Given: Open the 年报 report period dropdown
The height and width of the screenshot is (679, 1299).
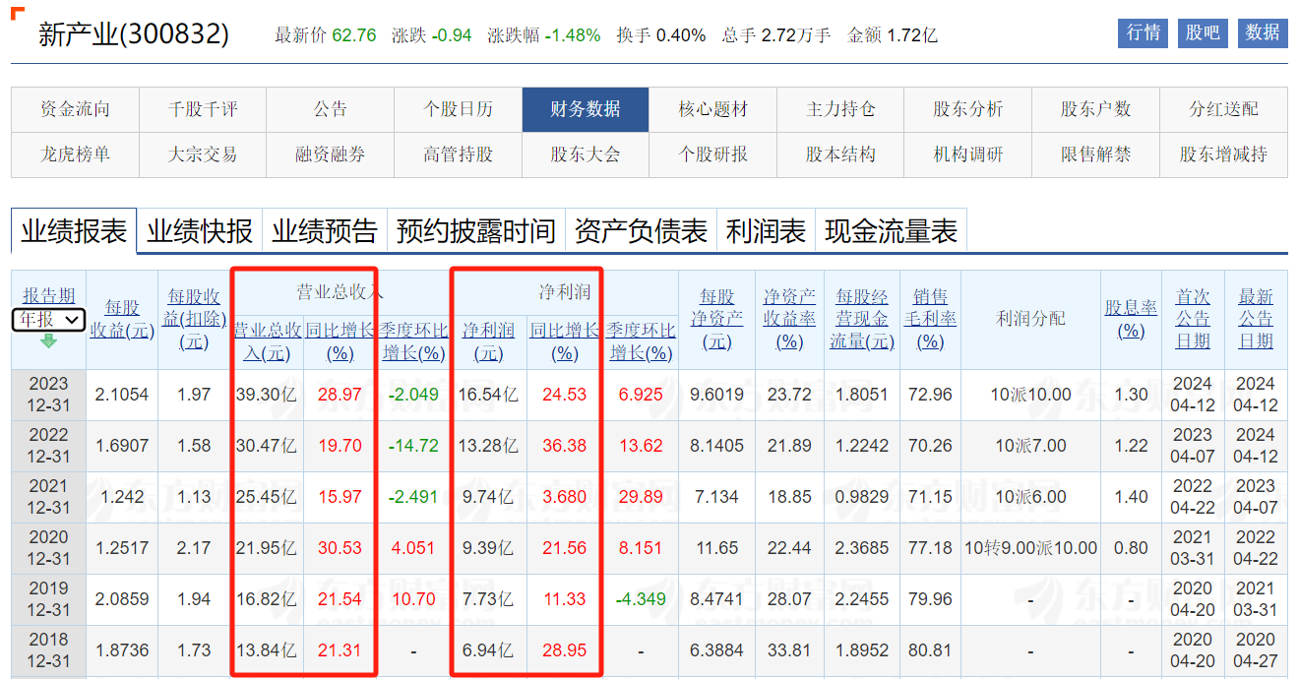Looking at the screenshot, I should click(x=48, y=320).
